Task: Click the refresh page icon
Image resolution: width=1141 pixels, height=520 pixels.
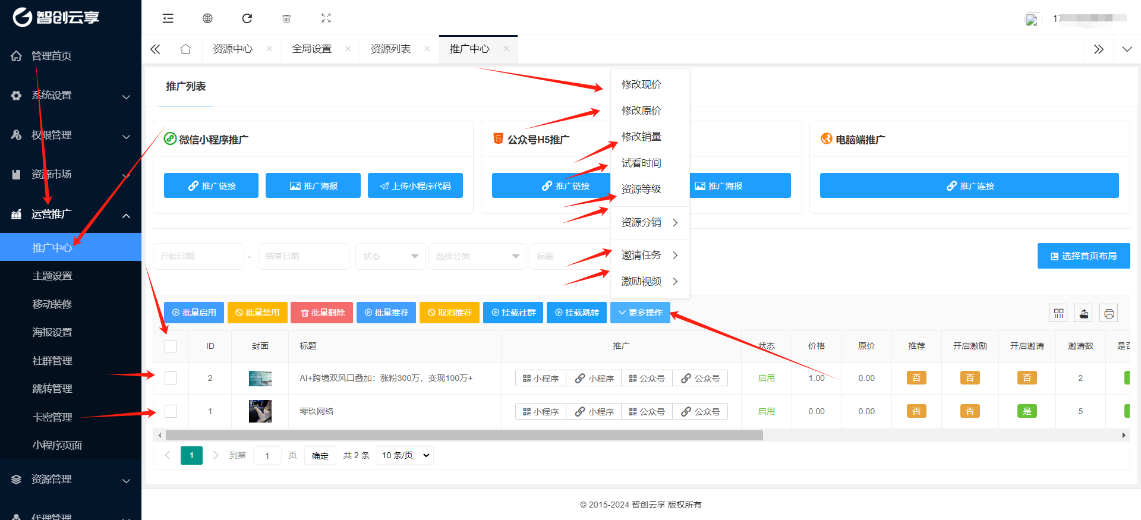Action: 247,18
